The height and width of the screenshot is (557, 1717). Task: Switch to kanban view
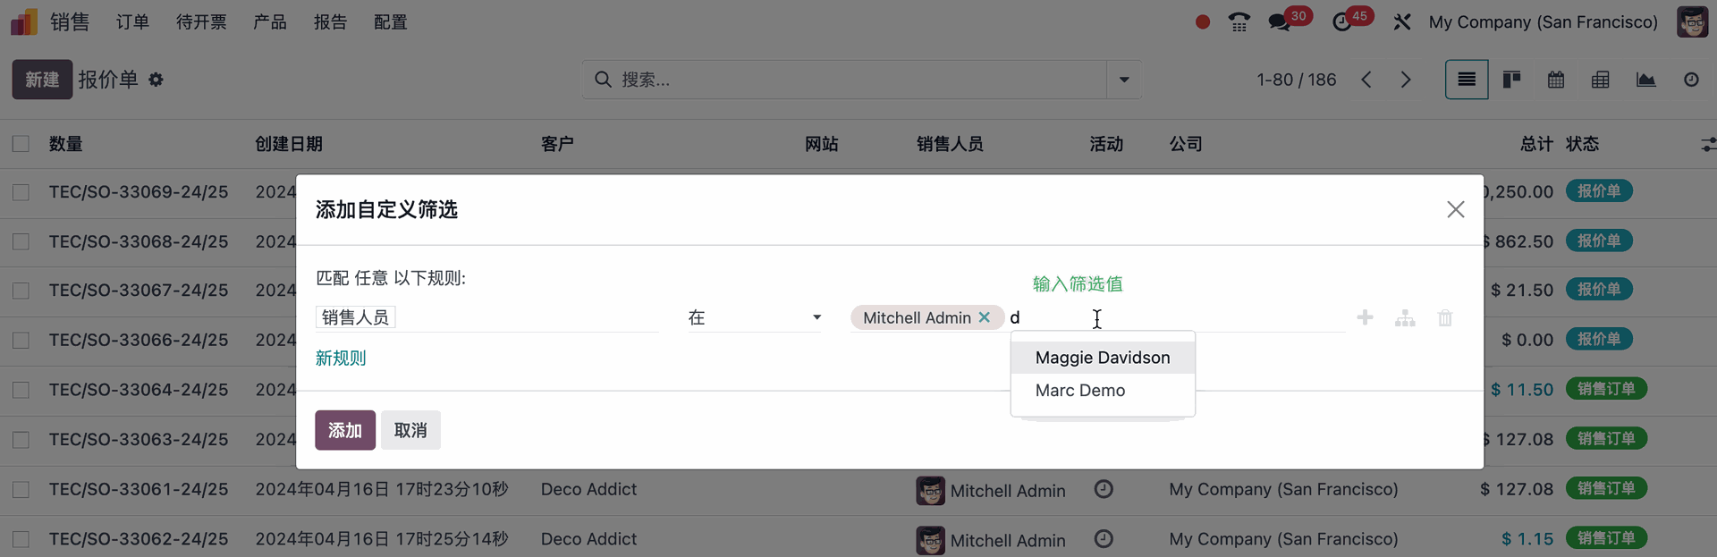tap(1511, 80)
